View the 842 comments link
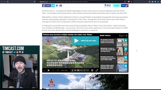 (x=107, y=5)
